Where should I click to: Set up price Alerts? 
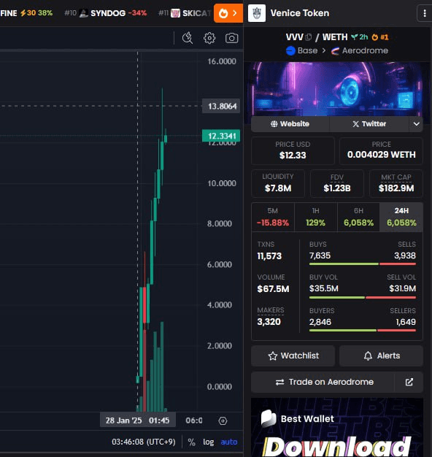tap(381, 356)
